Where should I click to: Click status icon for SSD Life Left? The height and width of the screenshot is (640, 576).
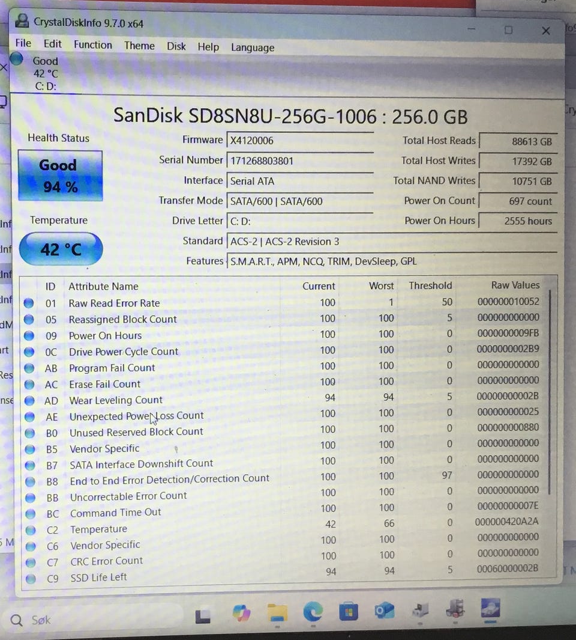pyautogui.click(x=31, y=579)
